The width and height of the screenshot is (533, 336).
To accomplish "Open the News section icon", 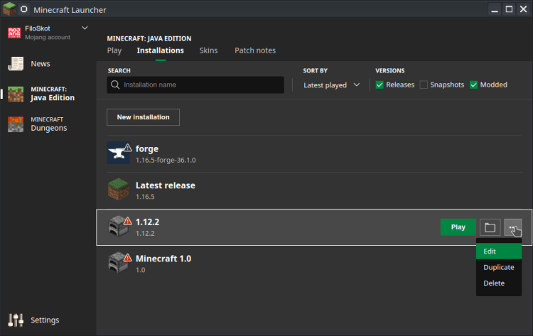I will (x=16, y=64).
